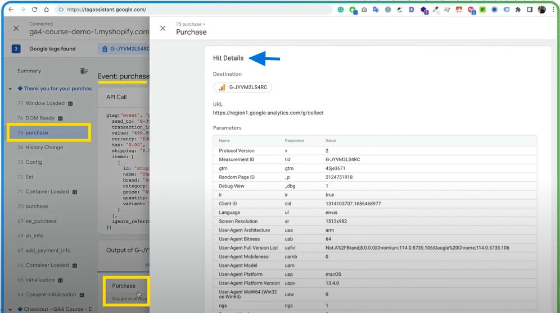Image resolution: width=560 pixels, height=313 pixels.
Task: Select the G-JYVM2LS4RC destination chip
Action: (243, 88)
